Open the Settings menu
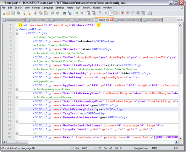The image size is (186, 152). pos(60,8)
